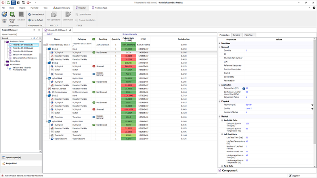Switch to the System Hierarchy ribbon tab
The width and height of the screenshot is (317, 178).
61,8
